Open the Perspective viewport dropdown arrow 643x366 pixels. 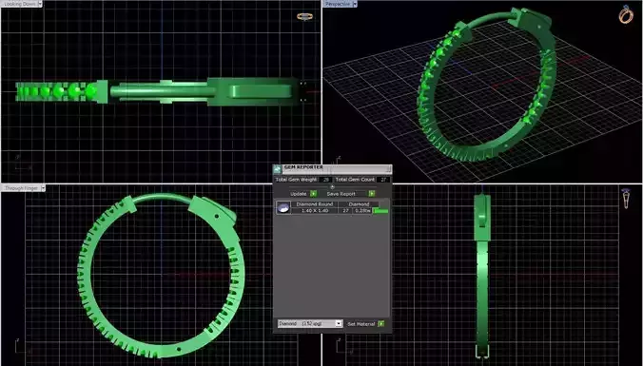click(355, 4)
